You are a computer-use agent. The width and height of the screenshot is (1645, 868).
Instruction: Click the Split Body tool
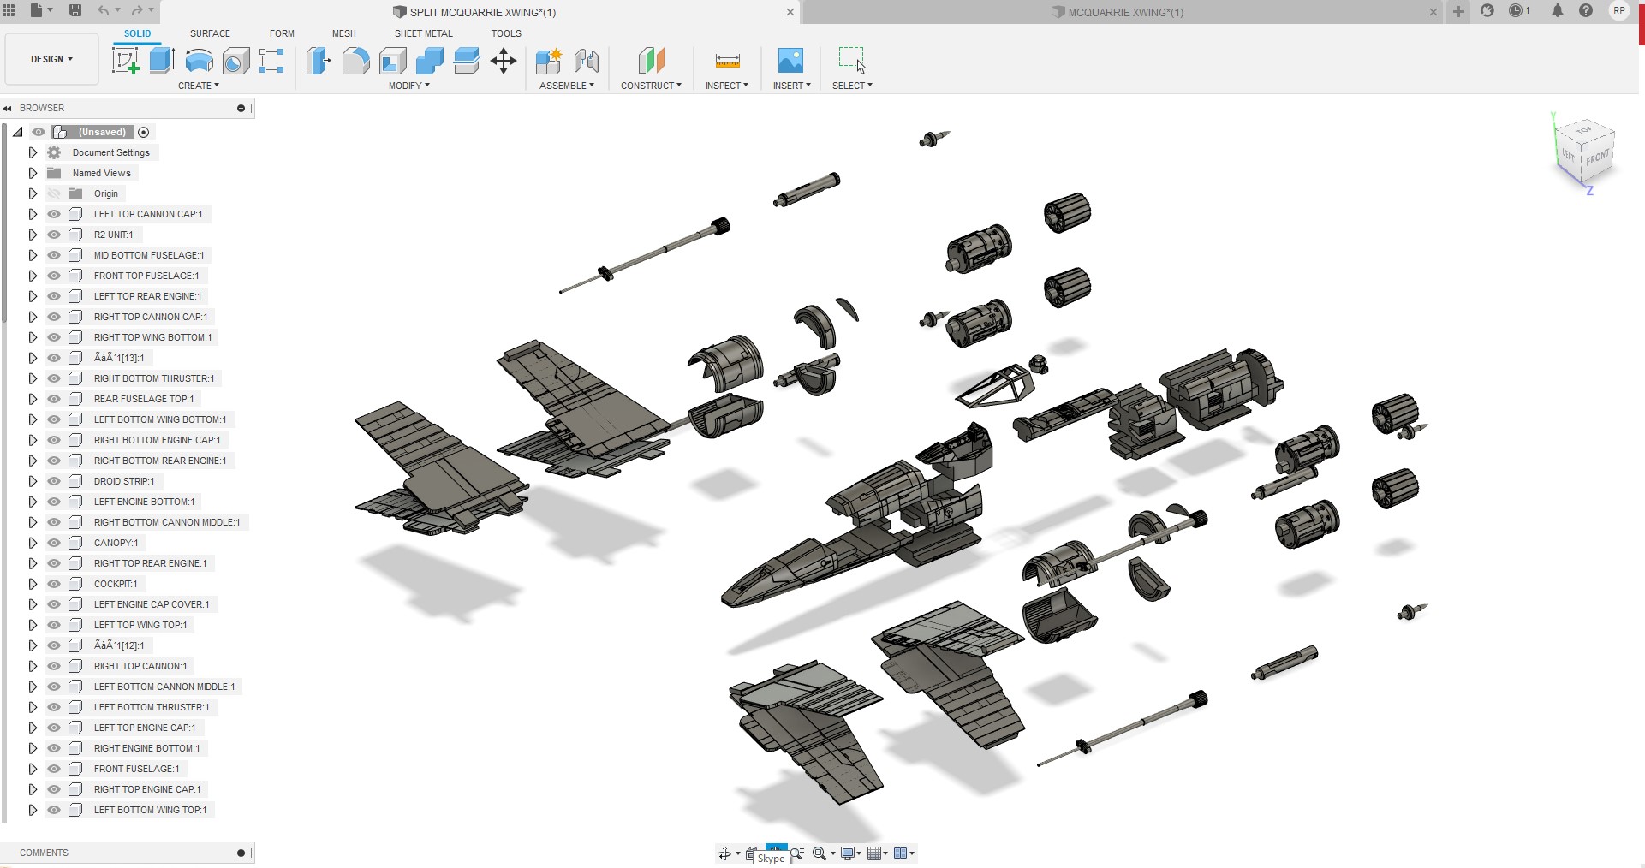pyautogui.click(x=467, y=61)
